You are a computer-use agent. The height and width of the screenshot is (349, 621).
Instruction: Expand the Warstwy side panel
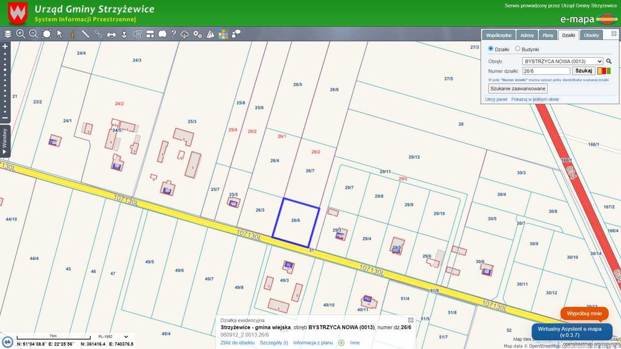5,141
